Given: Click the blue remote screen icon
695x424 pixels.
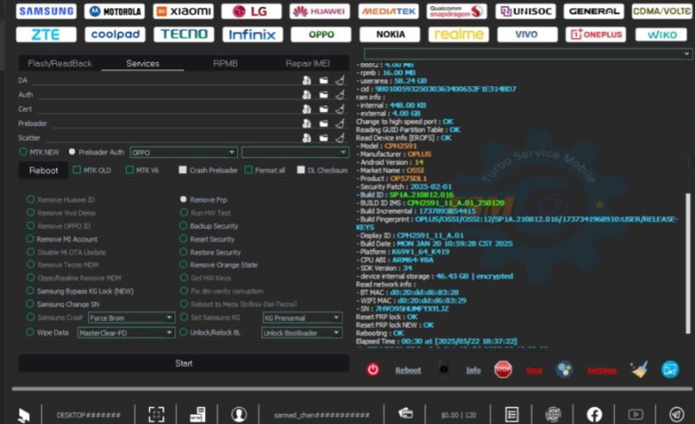Looking at the screenshot, I should [670, 369].
